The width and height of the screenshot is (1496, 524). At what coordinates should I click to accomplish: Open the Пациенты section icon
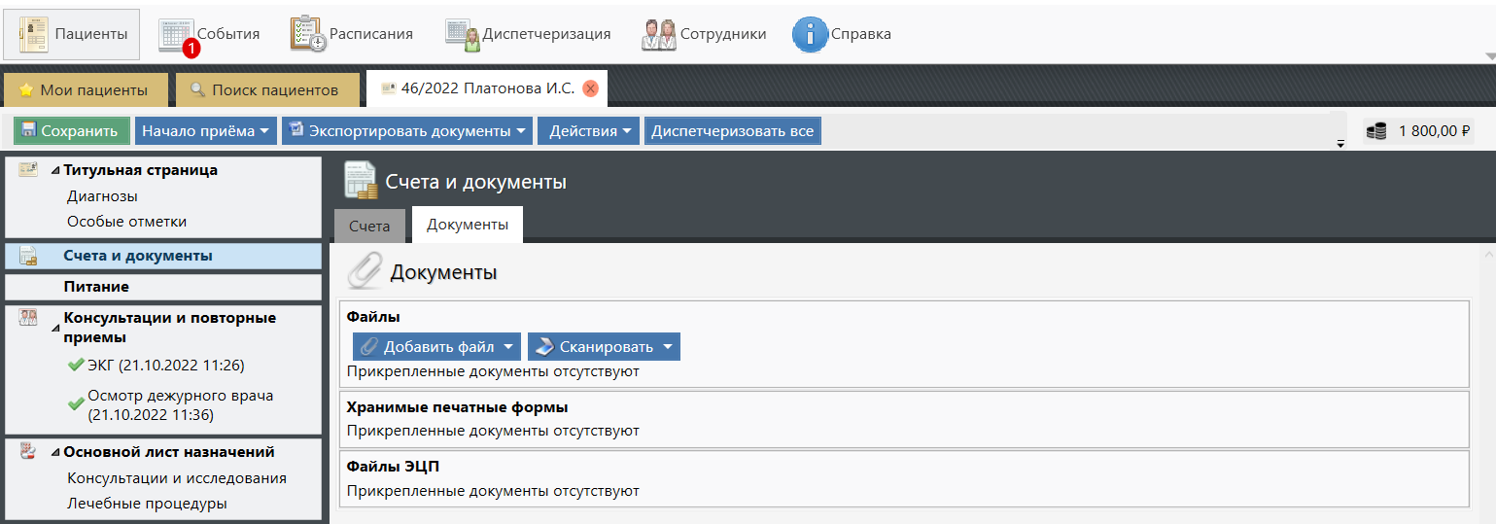click(x=34, y=34)
